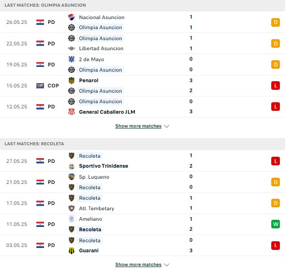The width and height of the screenshot is (288, 269).
Task: Click the Nacional Asuncion team crest
Action: 71,17
